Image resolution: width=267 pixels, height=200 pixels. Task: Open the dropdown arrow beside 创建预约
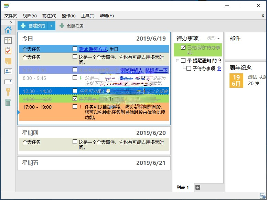click(x=51, y=26)
